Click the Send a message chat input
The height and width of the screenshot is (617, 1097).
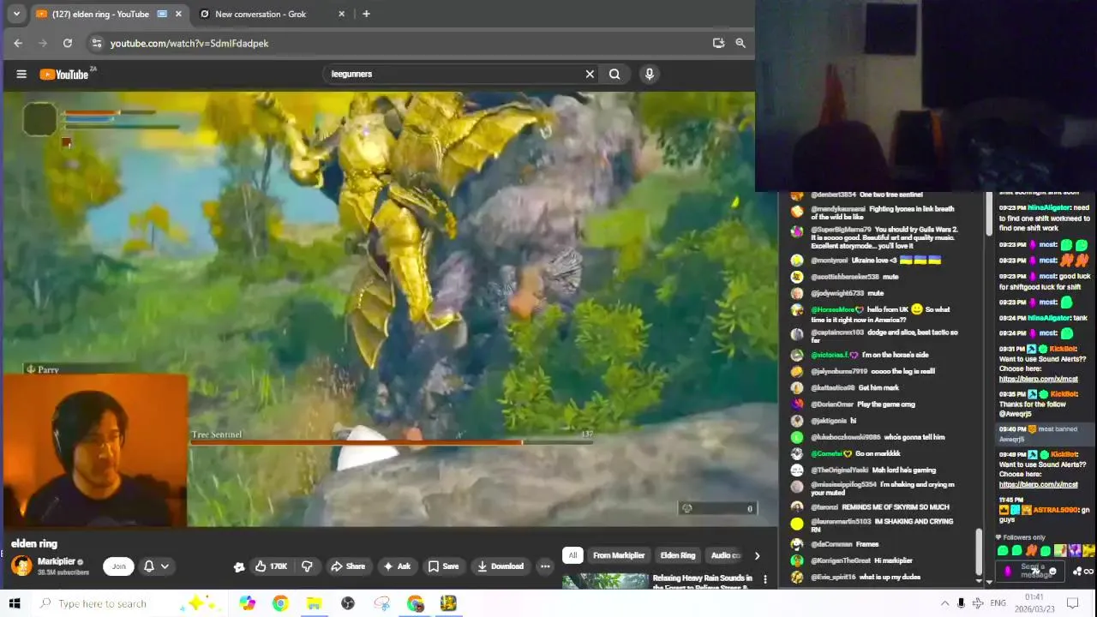(x=1030, y=571)
